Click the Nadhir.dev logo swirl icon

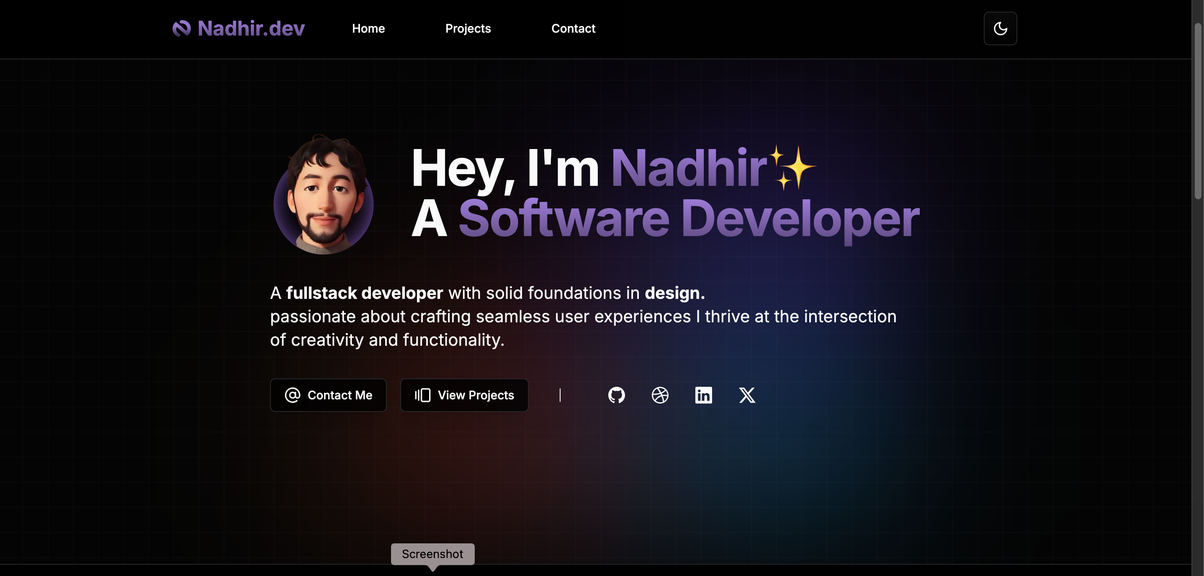coord(181,28)
